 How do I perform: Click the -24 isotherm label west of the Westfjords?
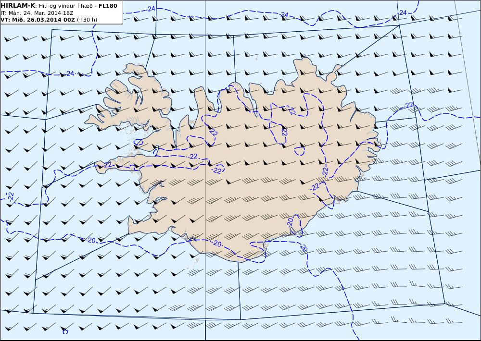(x=70, y=73)
